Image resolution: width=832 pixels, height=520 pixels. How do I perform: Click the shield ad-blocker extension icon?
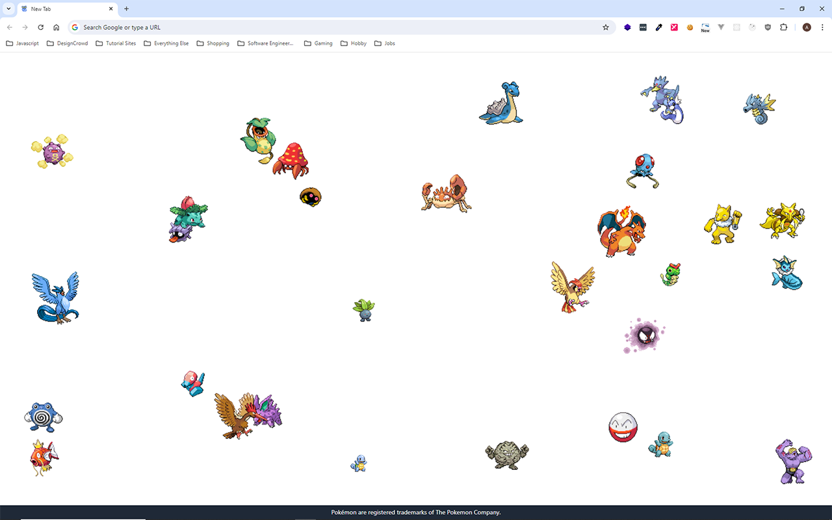click(768, 27)
